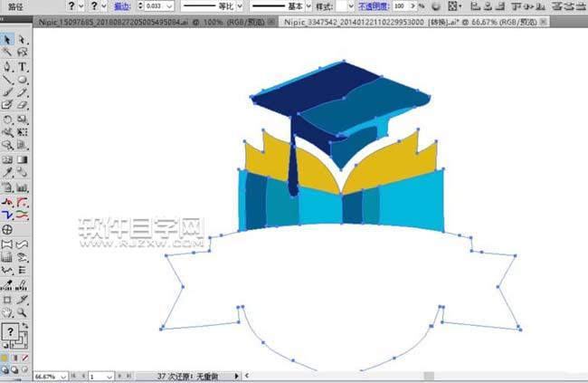Open the 描边 stroke panel link

tap(122, 6)
